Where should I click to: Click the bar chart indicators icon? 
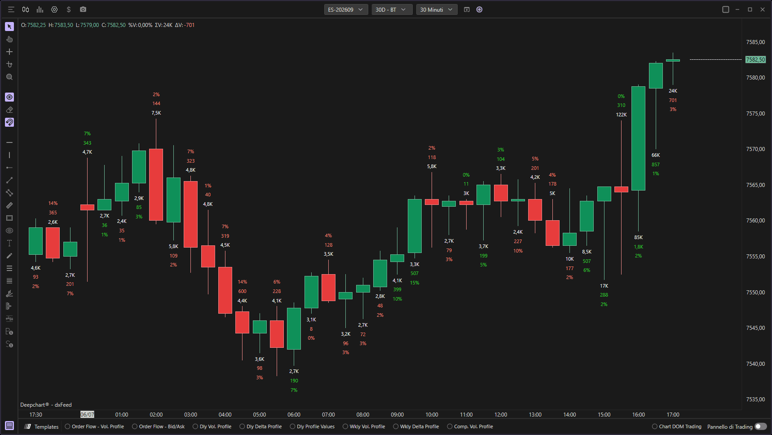pos(40,9)
